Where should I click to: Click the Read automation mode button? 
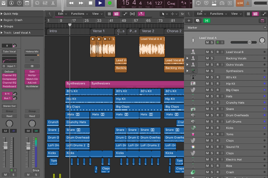click(9, 116)
